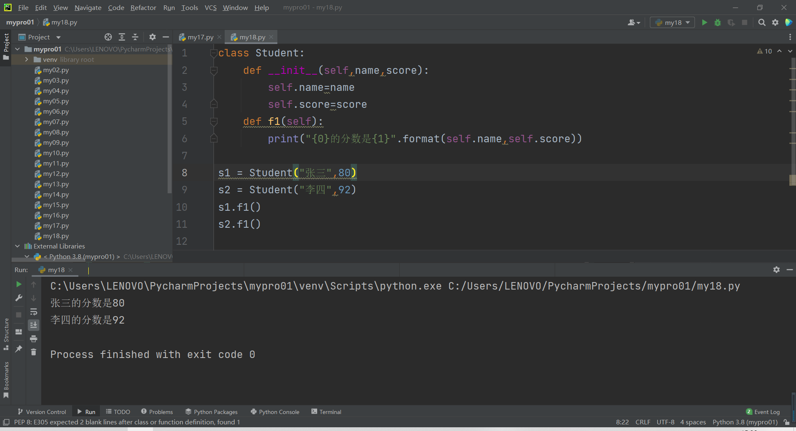This screenshot has width=796, height=431.
Task: Go to next highlighted error arrow
Action: tap(790, 51)
